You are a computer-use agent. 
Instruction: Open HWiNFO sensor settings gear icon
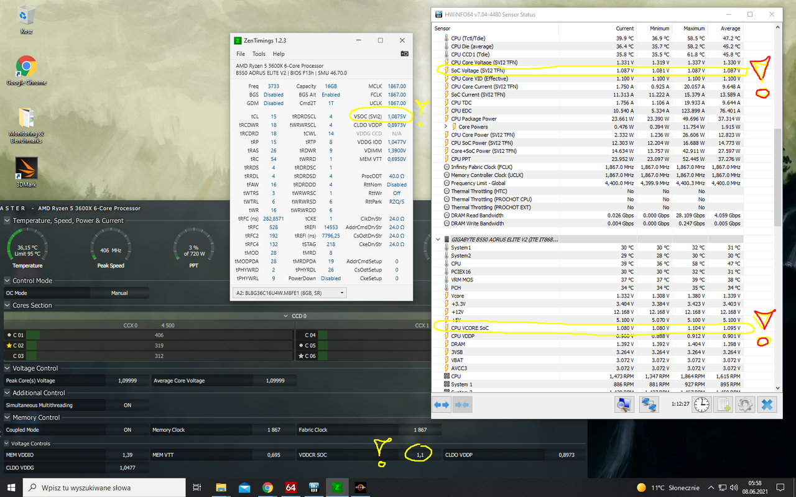[745, 404]
